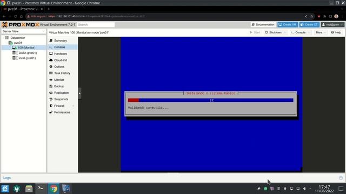The height and width of the screenshot is (194, 346).
Task: Click the installer progress bar
Action: pos(210,100)
